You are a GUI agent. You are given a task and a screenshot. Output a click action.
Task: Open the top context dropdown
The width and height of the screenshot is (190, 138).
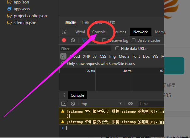[101, 104]
